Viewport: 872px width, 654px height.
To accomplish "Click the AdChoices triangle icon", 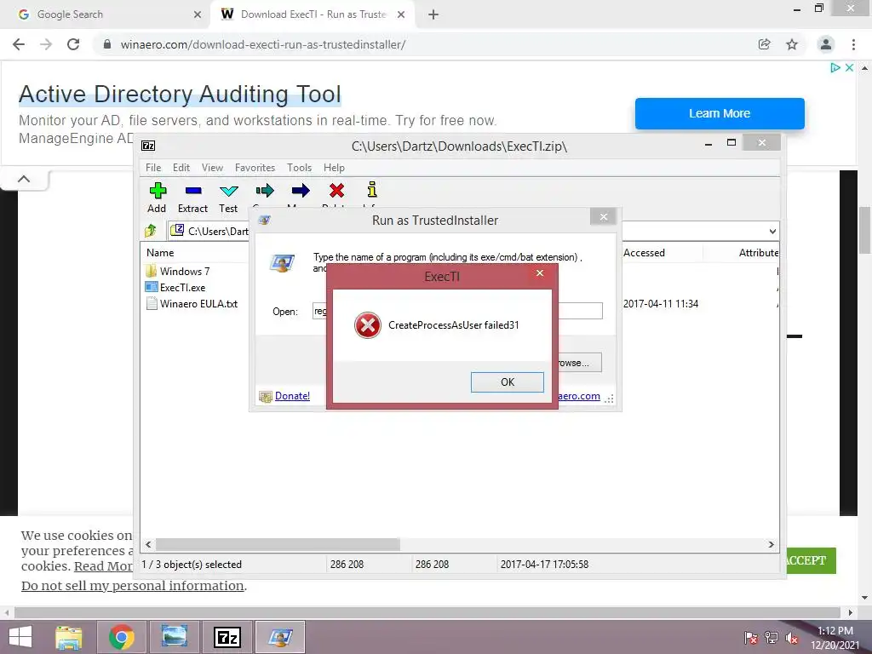I will 835,67.
